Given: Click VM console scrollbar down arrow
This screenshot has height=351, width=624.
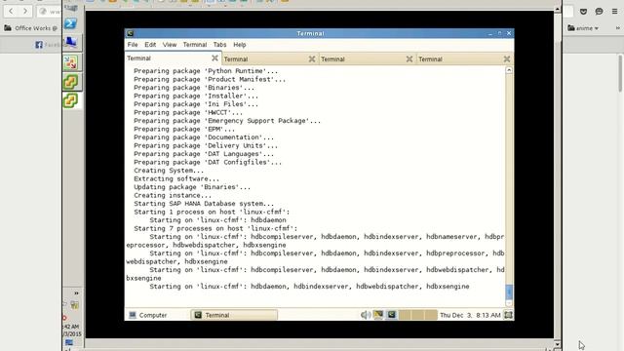Looking at the screenshot, I should click(x=557, y=343).
